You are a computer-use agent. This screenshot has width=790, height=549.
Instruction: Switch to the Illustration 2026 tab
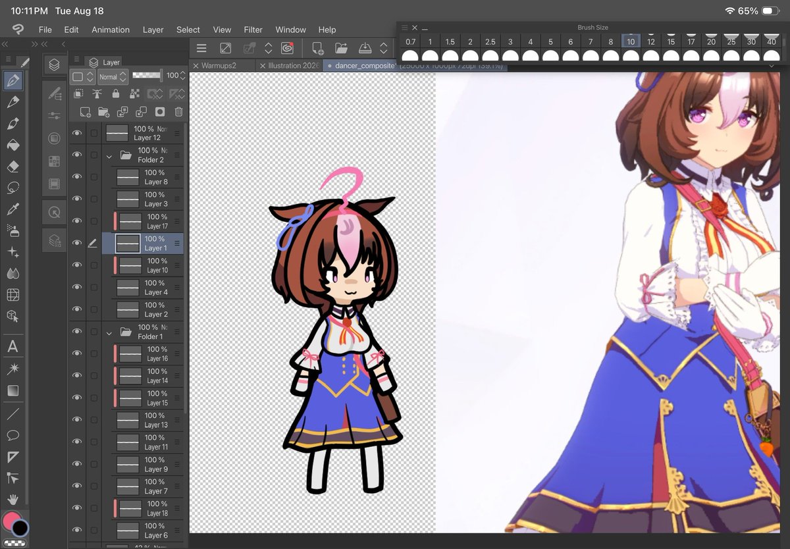(289, 66)
